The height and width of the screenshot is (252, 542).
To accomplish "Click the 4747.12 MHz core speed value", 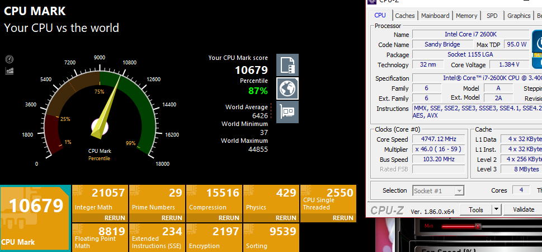I will (439, 139).
